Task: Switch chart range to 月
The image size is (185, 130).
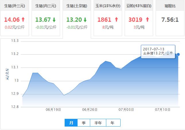Action: tap(71, 123)
